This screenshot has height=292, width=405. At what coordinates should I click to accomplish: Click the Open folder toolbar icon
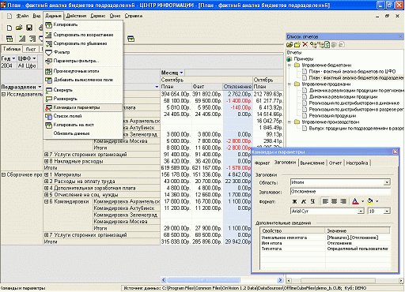coord(19,28)
